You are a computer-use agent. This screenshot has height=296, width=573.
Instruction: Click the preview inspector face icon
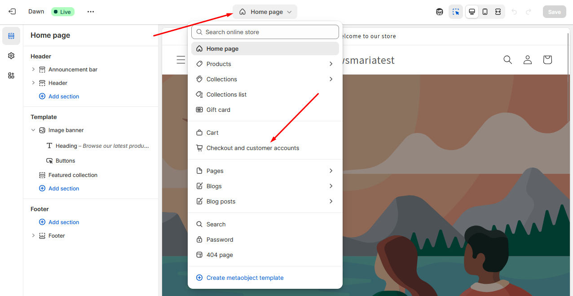tap(440, 12)
